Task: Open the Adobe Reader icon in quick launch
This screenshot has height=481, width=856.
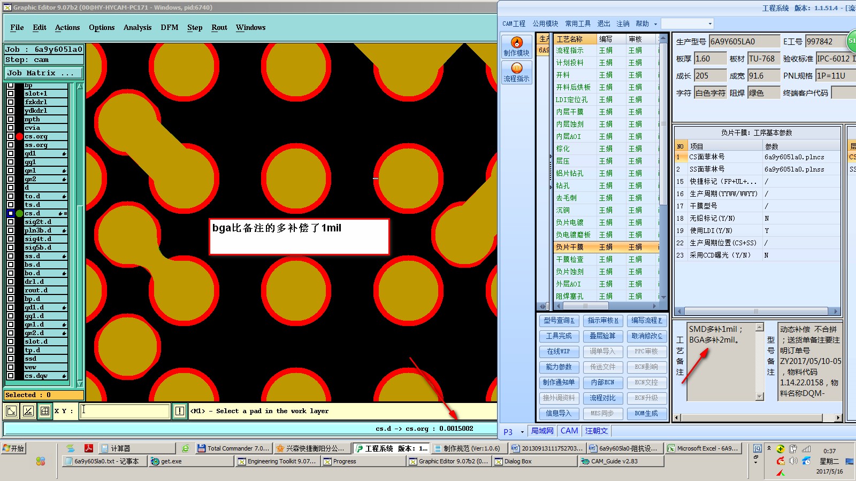Action: (88, 448)
